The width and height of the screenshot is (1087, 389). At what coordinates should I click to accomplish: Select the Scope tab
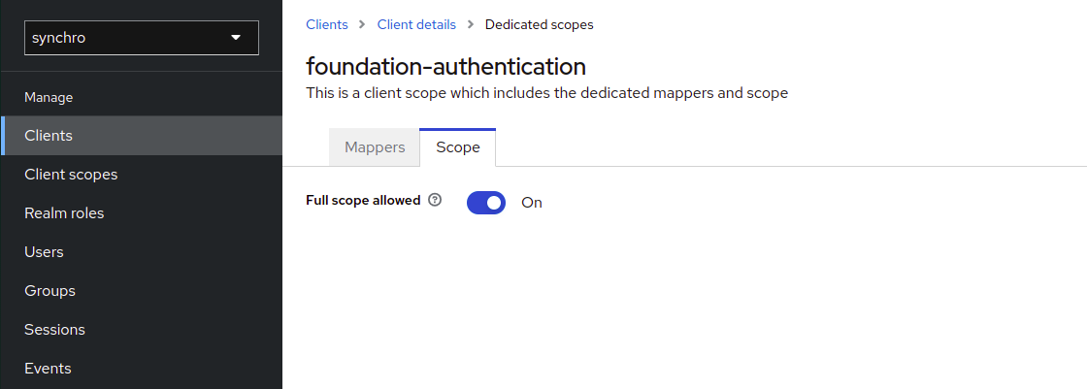tap(457, 147)
